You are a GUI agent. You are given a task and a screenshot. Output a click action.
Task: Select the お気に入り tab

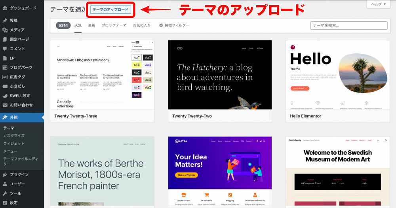pyautogui.click(x=142, y=25)
